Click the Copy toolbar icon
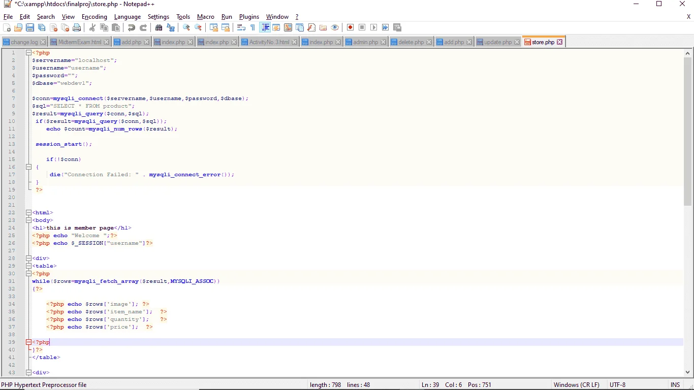 (104, 27)
